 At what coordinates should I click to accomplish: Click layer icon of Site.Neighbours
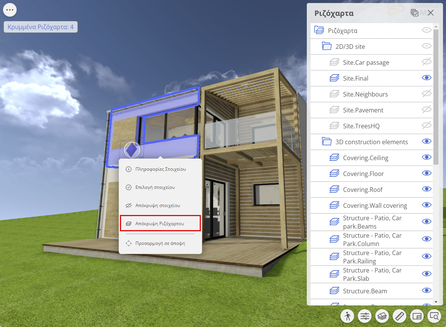point(334,93)
